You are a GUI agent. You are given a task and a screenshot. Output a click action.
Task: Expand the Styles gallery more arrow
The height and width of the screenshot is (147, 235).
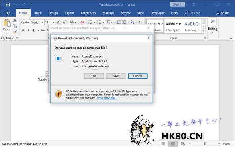coord(203,31)
